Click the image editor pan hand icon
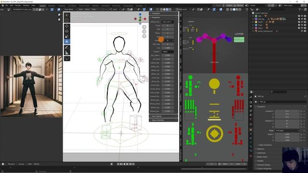The height and width of the screenshot is (173, 308). pos(59,19)
